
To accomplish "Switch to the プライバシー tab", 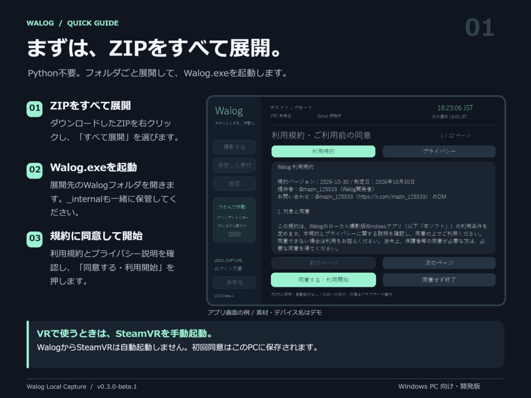I will point(439,151).
